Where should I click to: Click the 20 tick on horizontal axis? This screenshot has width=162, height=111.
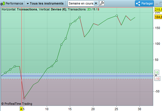coord(93,109)
